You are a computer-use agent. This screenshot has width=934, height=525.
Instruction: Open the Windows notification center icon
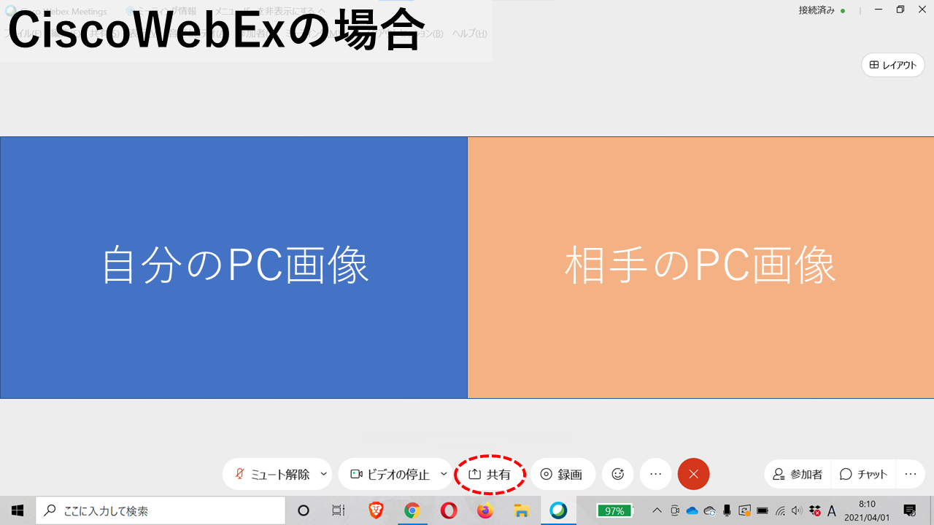pos(910,510)
